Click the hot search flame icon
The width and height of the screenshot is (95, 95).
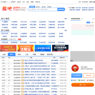[69, 8]
